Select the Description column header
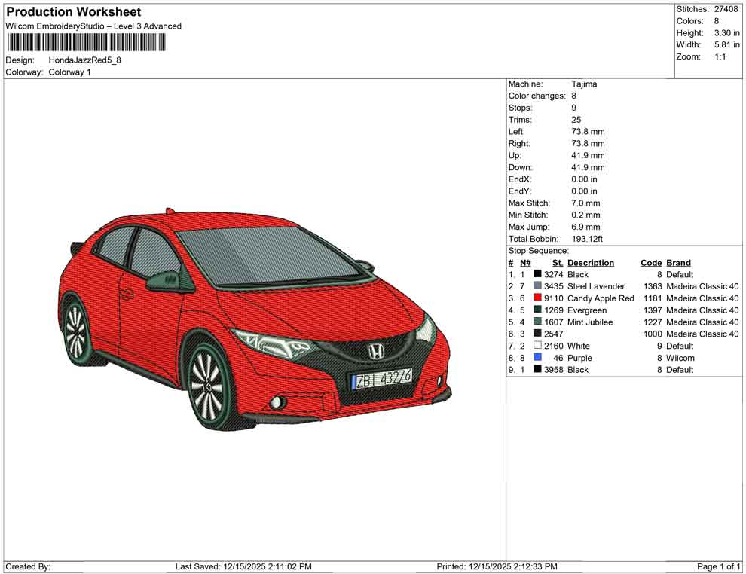 pos(592,262)
